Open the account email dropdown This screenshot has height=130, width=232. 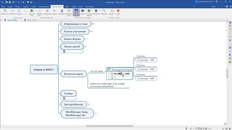tap(205, 1)
